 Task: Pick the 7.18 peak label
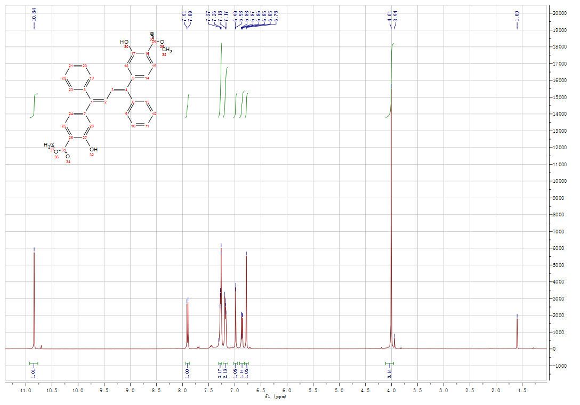[x=220, y=17]
